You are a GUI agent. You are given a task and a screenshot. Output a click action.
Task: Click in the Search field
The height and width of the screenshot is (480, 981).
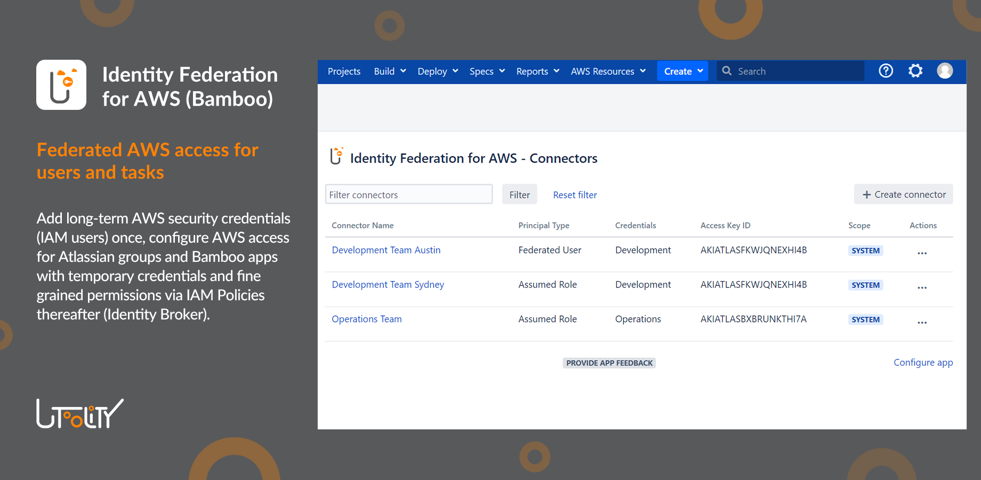(790, 71)
